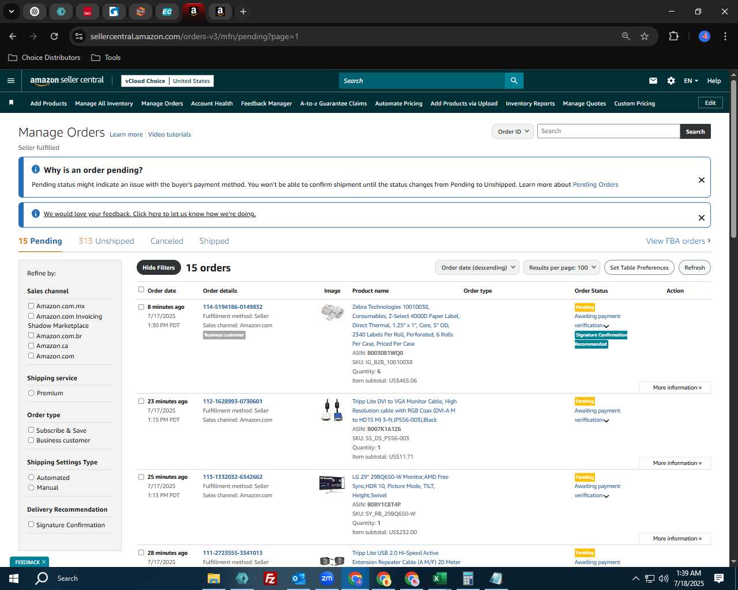
Task: Check the Amazon.com.br filter
Action: click(x=31, y=335)
